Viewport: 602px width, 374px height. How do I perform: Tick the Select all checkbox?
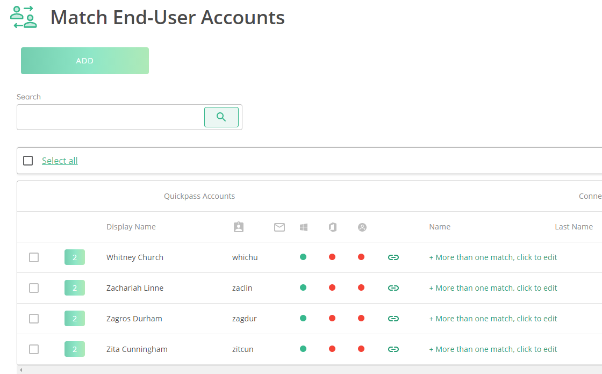[28, 161]
